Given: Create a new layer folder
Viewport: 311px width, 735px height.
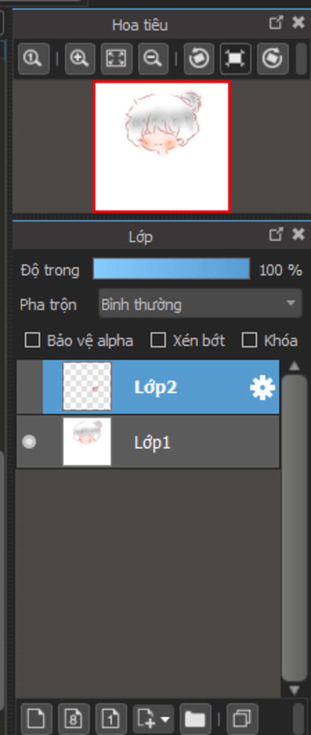Looking at the screenshot, I should [195, 719].
